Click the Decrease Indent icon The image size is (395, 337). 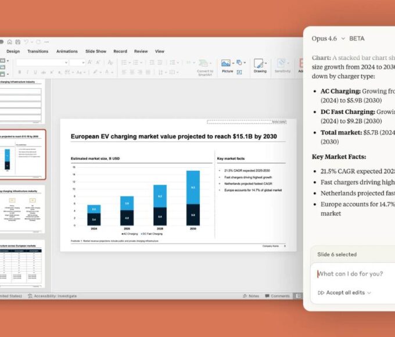pos(152,62)
